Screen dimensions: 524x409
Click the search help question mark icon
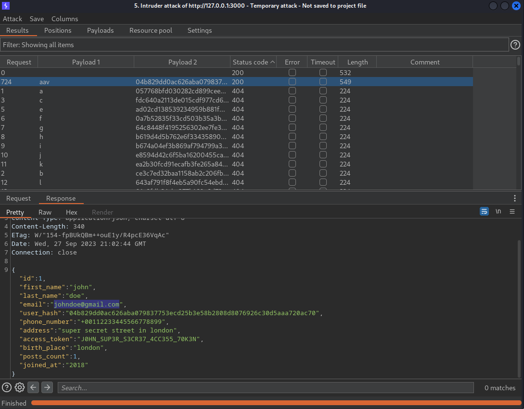pyautogui.click(x=7, y=387)
